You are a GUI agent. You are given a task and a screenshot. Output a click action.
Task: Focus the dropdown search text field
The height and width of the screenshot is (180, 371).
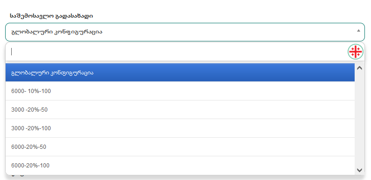pyautogui.click(x=176, y=52)
